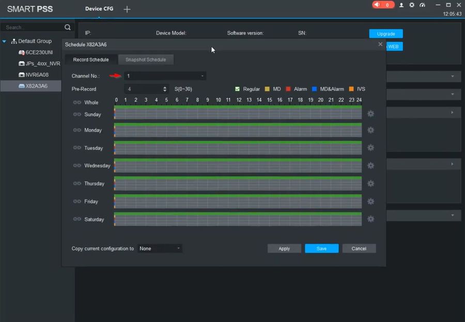Open the alarm notification counter
Screen dimensions: 465x322
click(x=383, y=5)
